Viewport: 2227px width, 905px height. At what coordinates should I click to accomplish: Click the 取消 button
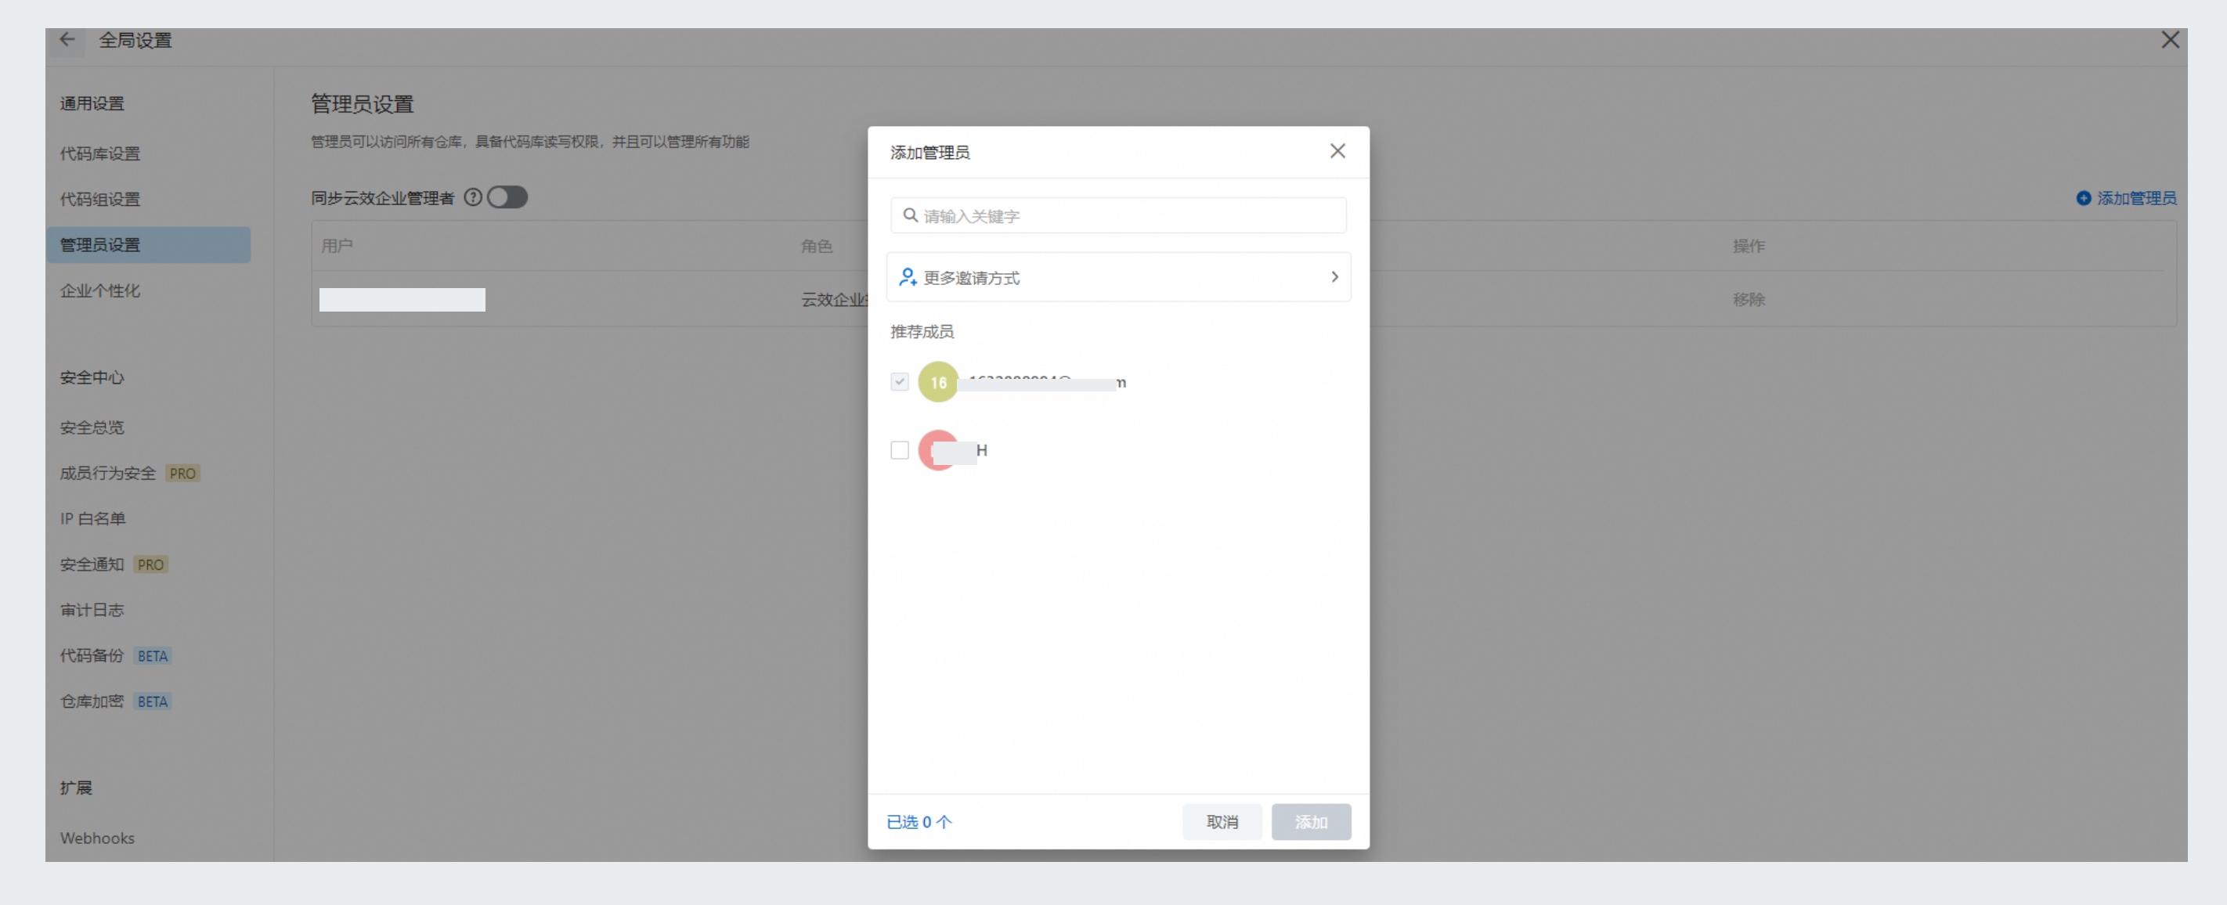(1222, 822)
